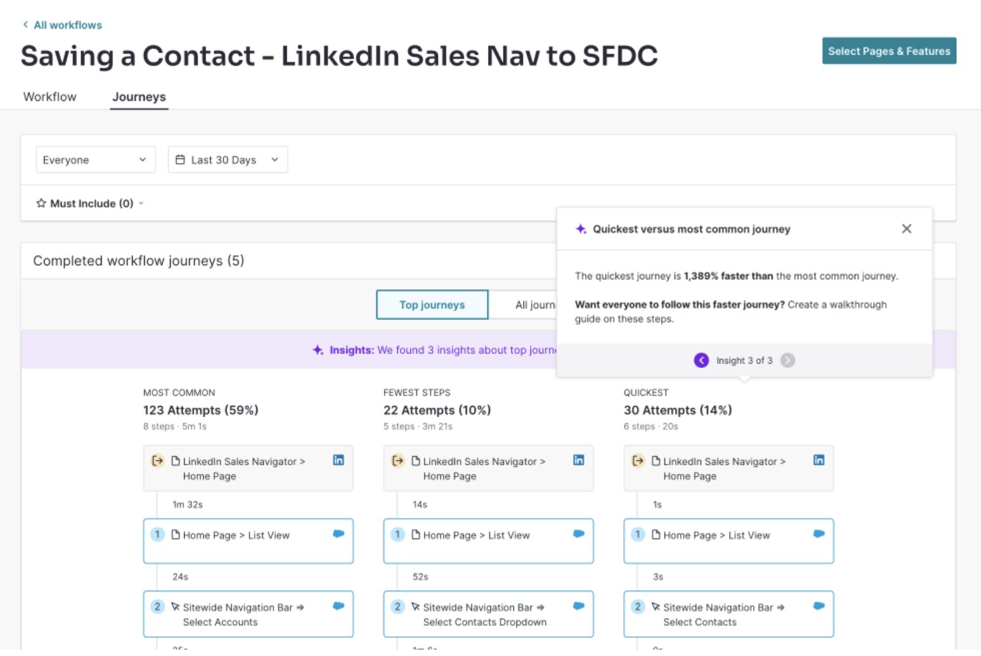
Task: Open the Journeys tab
Action: coord(139,96)
